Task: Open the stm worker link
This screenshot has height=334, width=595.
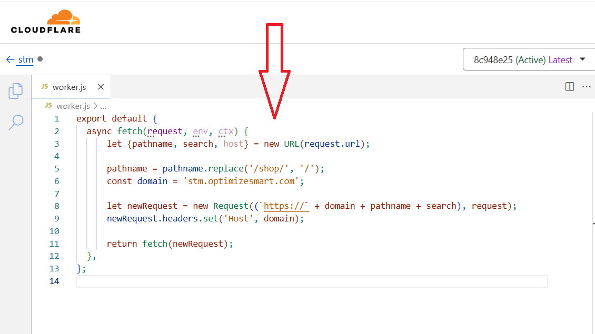Action: click(26, 59)
